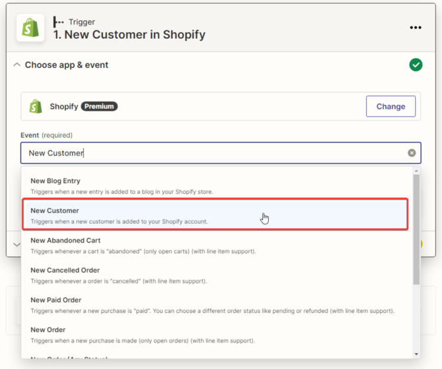Click the event list scrollbar thumb
This screenshot has width=442, height=369.
416,229
